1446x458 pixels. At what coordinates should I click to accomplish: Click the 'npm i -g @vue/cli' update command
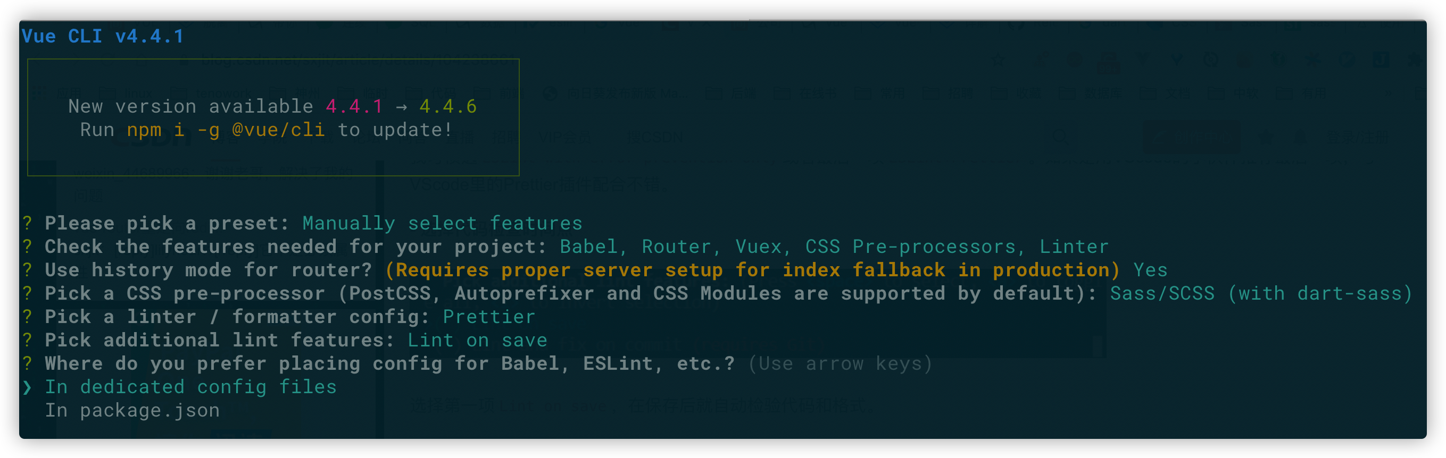[x=226, y=130]
